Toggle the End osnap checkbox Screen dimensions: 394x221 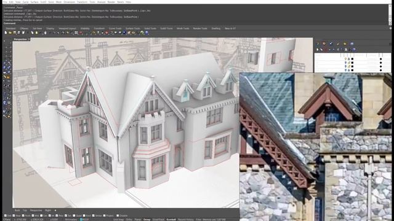(6, 215)
